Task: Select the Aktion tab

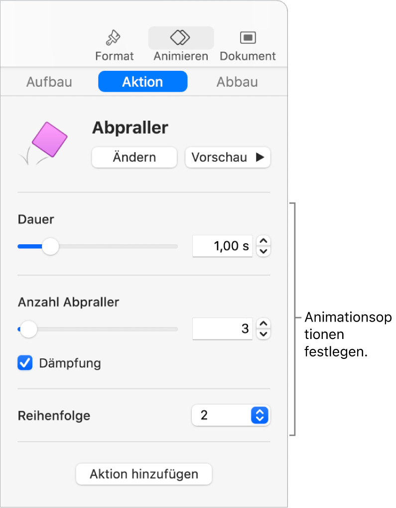Action: click(142, 82)
